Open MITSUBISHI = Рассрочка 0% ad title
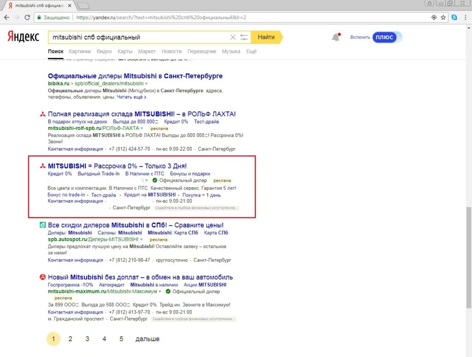 pyautogui.click(x=117, y=166)
